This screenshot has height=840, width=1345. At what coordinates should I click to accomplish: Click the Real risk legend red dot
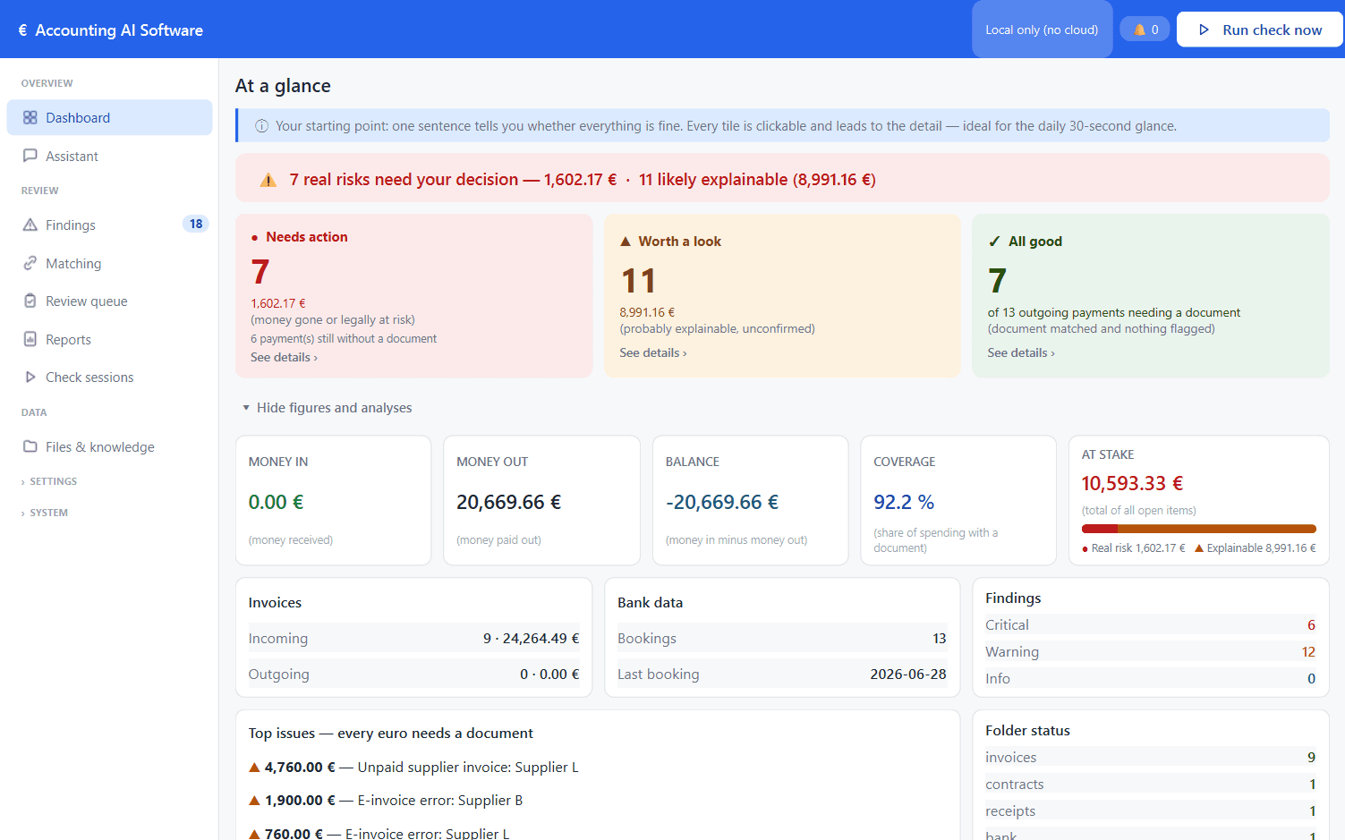[1085, 549]
